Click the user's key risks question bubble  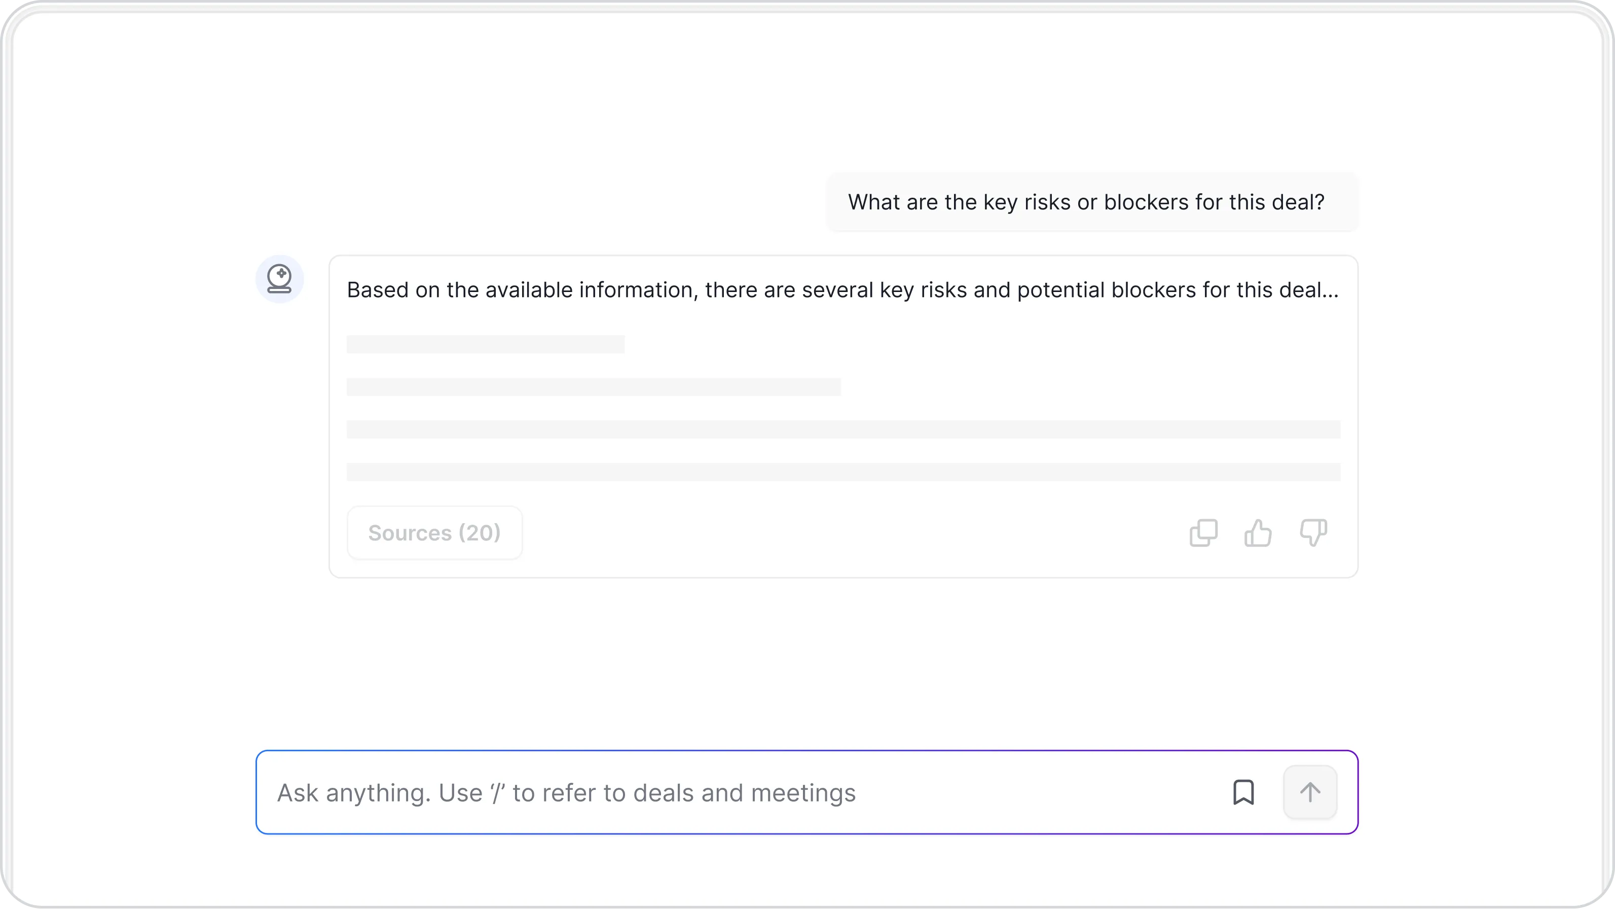point(1091,202)
